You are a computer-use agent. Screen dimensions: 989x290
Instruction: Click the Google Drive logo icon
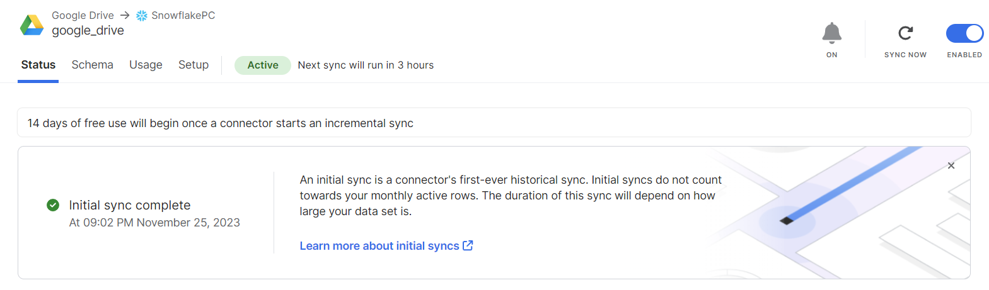32,25
